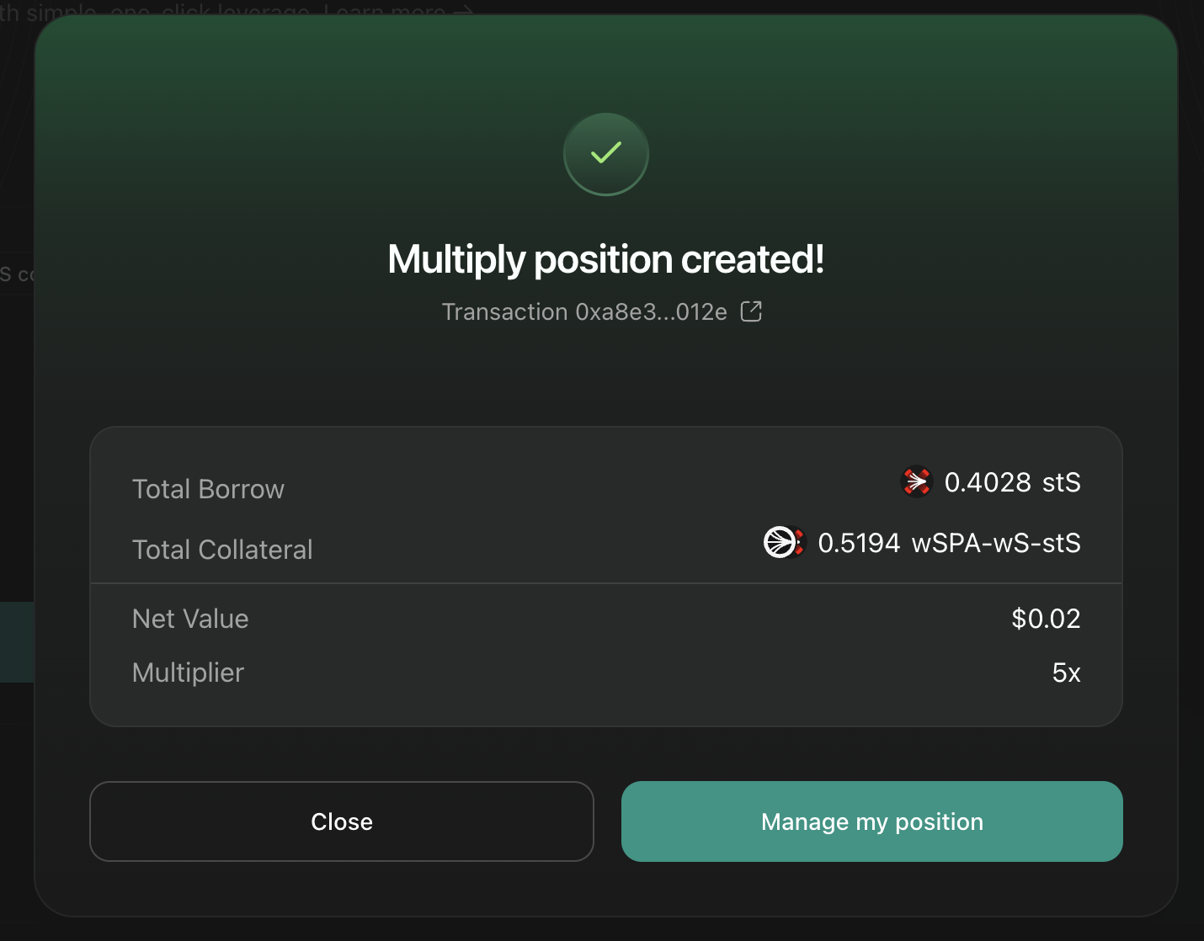Click the stS borrow token symbol
Screen dimensions: 1204x941
point(1061,482)
